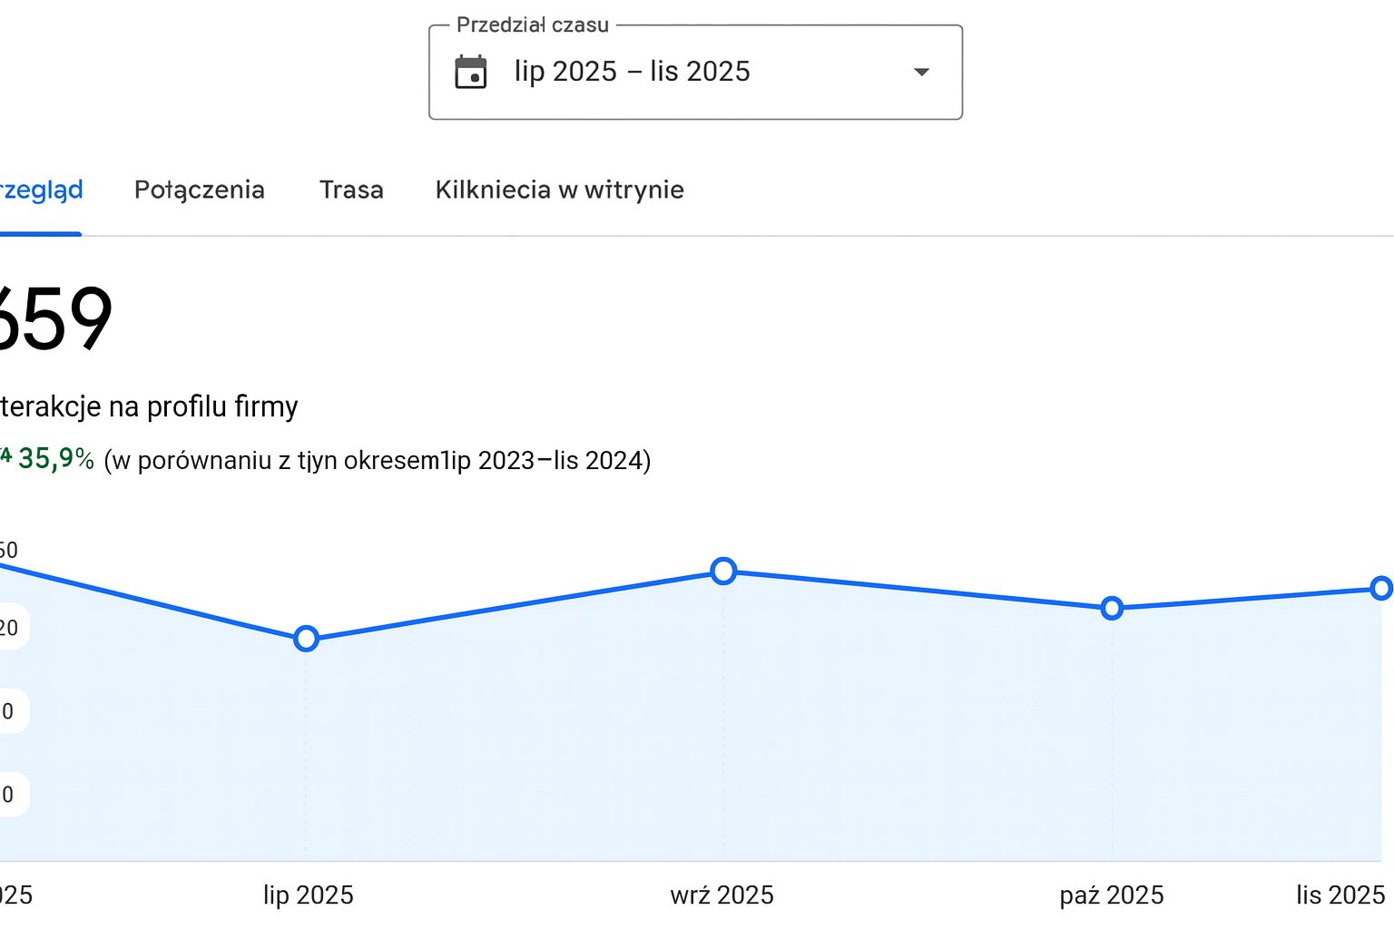Image resolution: width=1394 pixels, height=929 pixels.
Task: Select the lis 2025 data point marker
Action: click(1380, 589)
